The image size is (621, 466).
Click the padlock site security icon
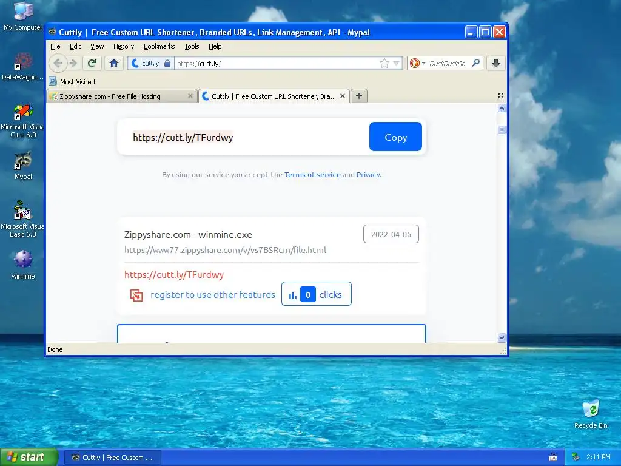[x=167, y=63]
